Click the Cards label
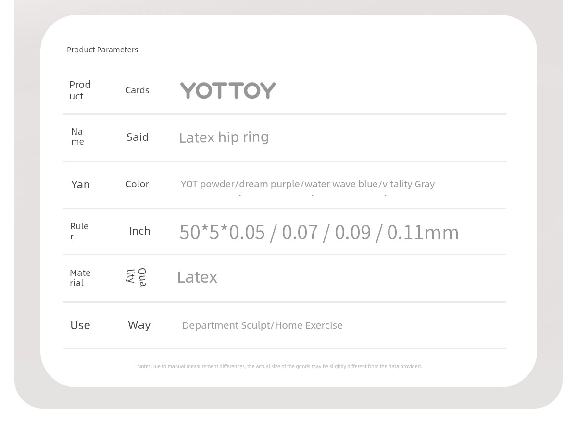Screen dimensions: 577x422 click(138, 90)
